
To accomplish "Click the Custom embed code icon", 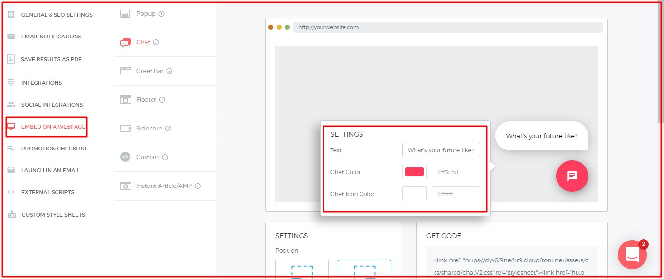I will (125, 157).
